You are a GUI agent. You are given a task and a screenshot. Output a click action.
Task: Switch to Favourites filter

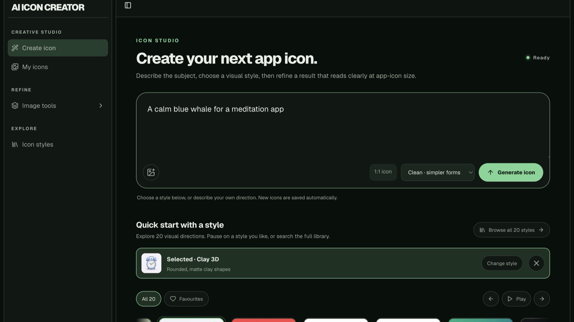coord(186,299)
